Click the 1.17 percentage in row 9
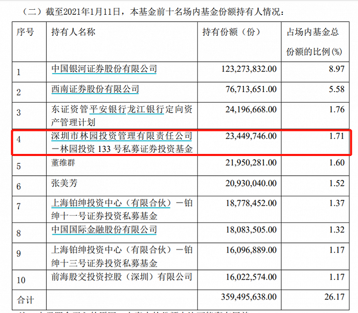Viewport: 358px width, 313px height. coord(337,250)
